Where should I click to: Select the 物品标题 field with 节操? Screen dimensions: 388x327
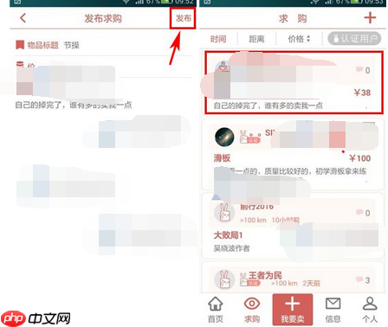(103, 45)
